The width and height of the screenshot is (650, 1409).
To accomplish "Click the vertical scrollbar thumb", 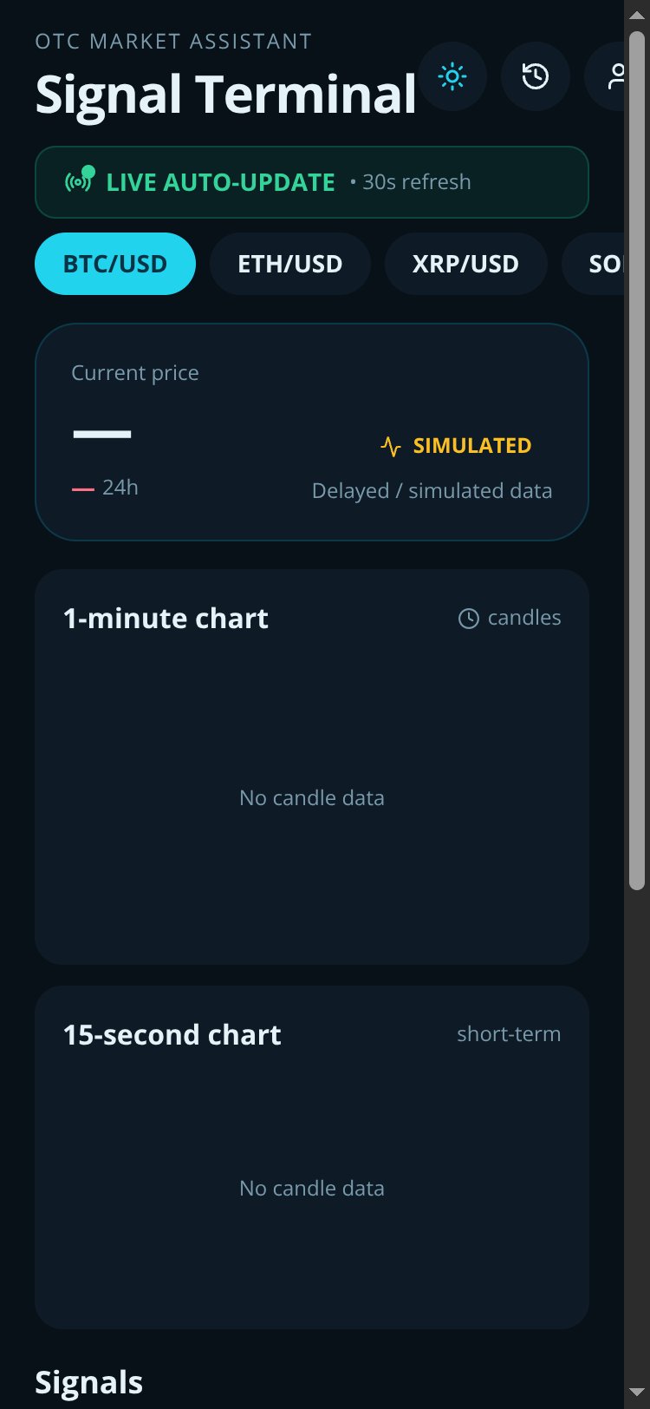I will (x=637, y=461).
